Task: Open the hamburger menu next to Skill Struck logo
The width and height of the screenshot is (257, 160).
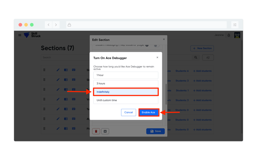Action: [20, 35]
